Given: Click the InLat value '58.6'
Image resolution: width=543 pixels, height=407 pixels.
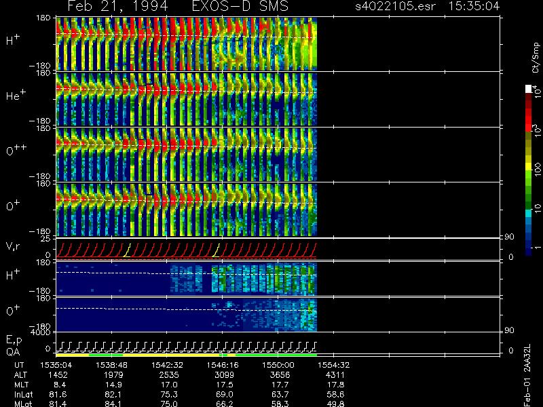Looking at the screenshot, I should pos(335,394).
